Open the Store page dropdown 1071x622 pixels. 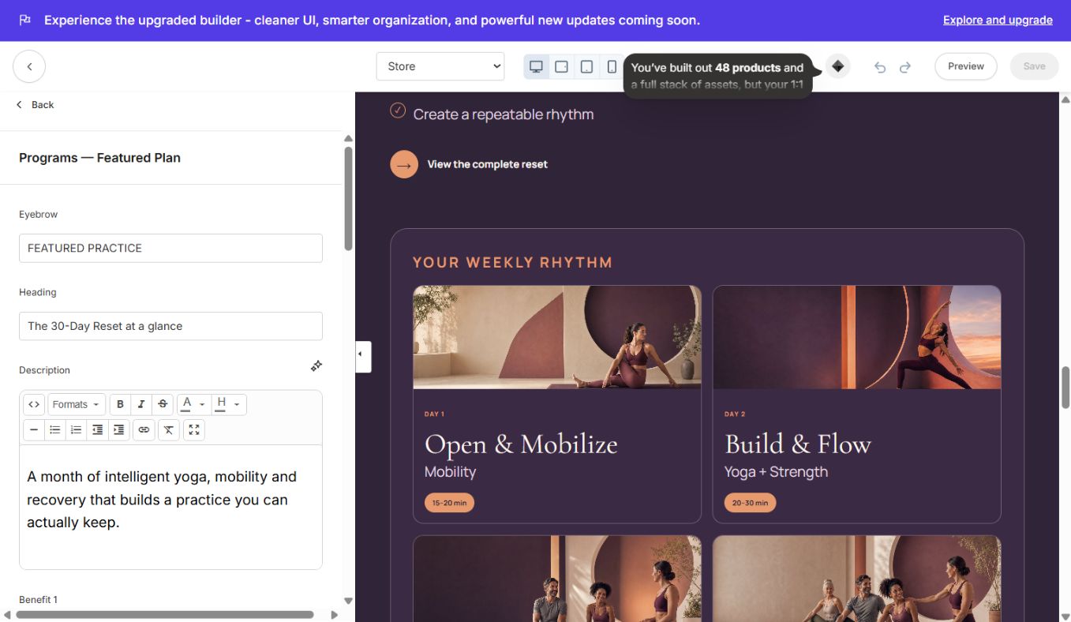coord(440,66)
